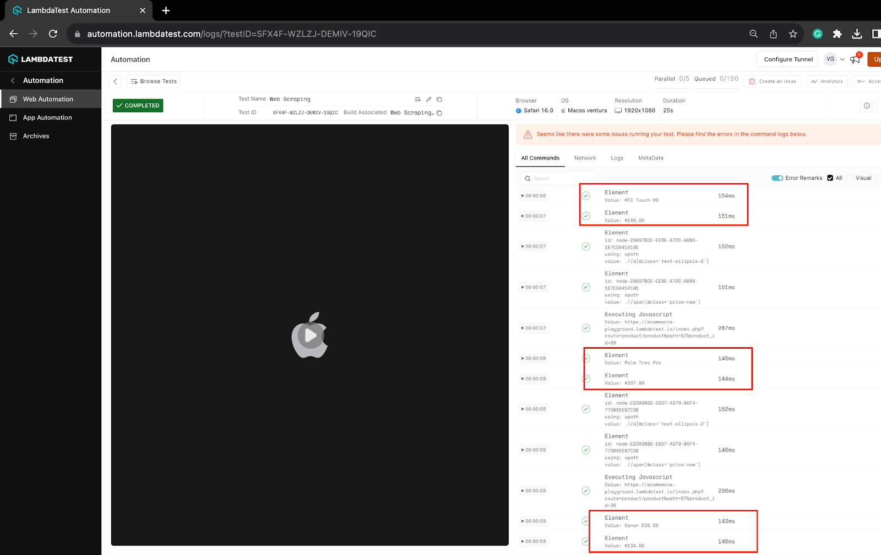
Task: Play the test session video recording
Action: [x=309, y=336]
